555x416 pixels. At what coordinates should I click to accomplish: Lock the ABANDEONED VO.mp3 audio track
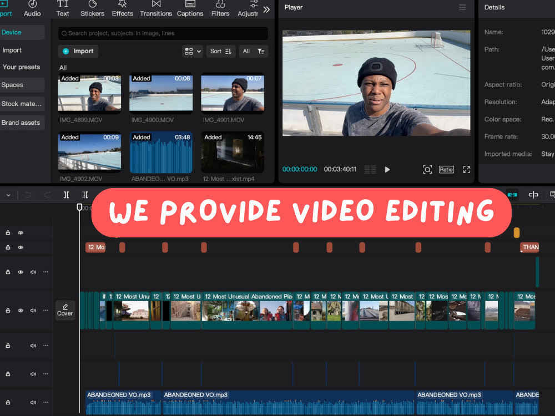(x=8, y=402)
